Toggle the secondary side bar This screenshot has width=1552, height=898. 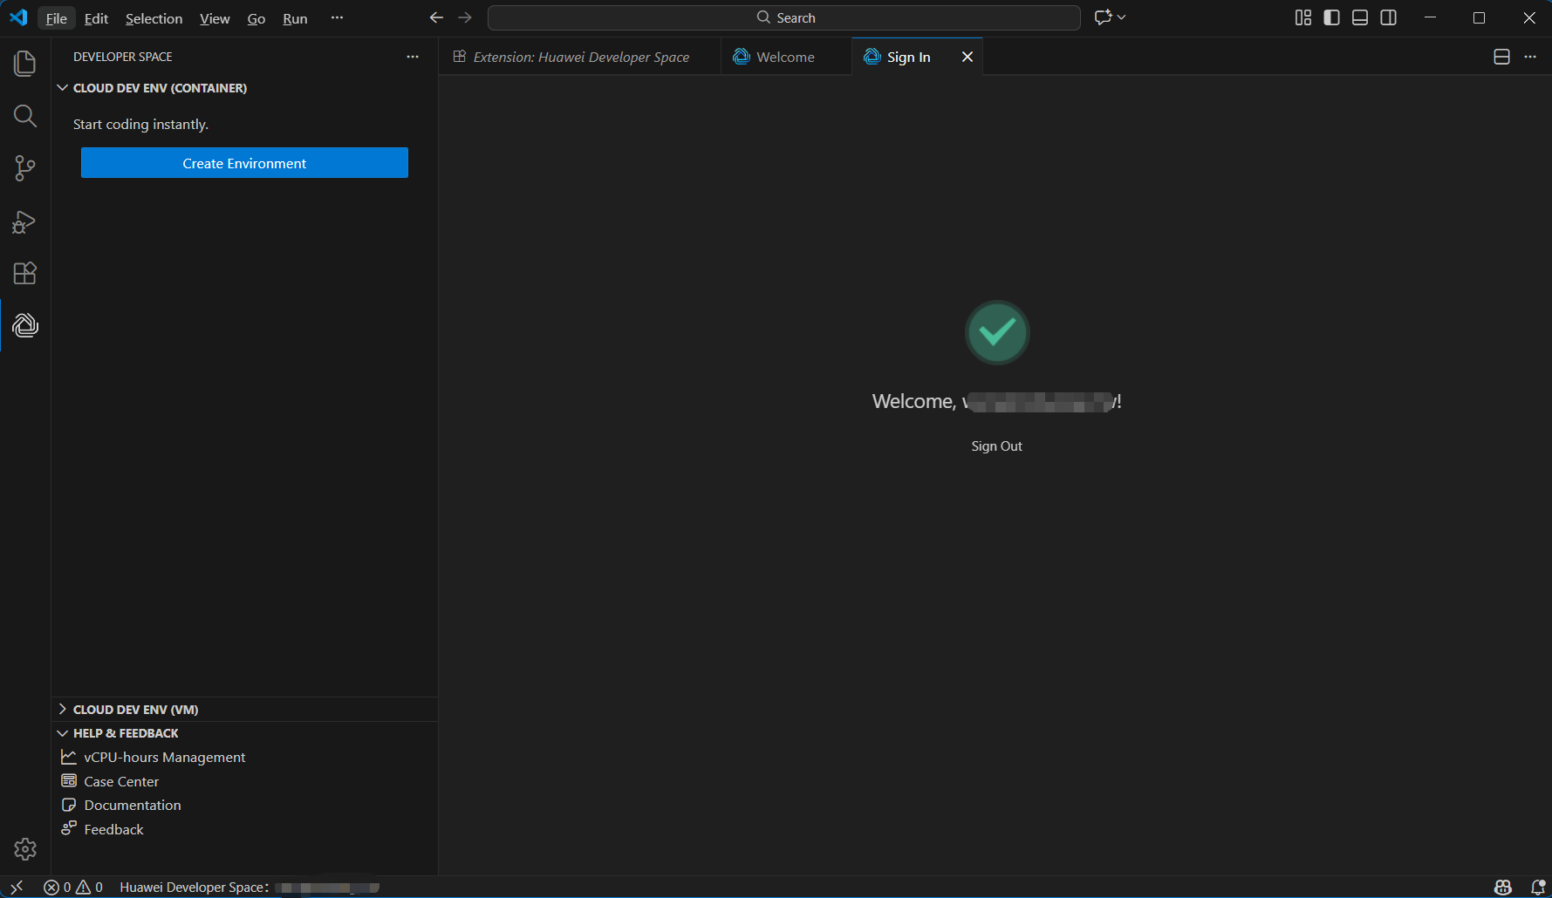1389,17
